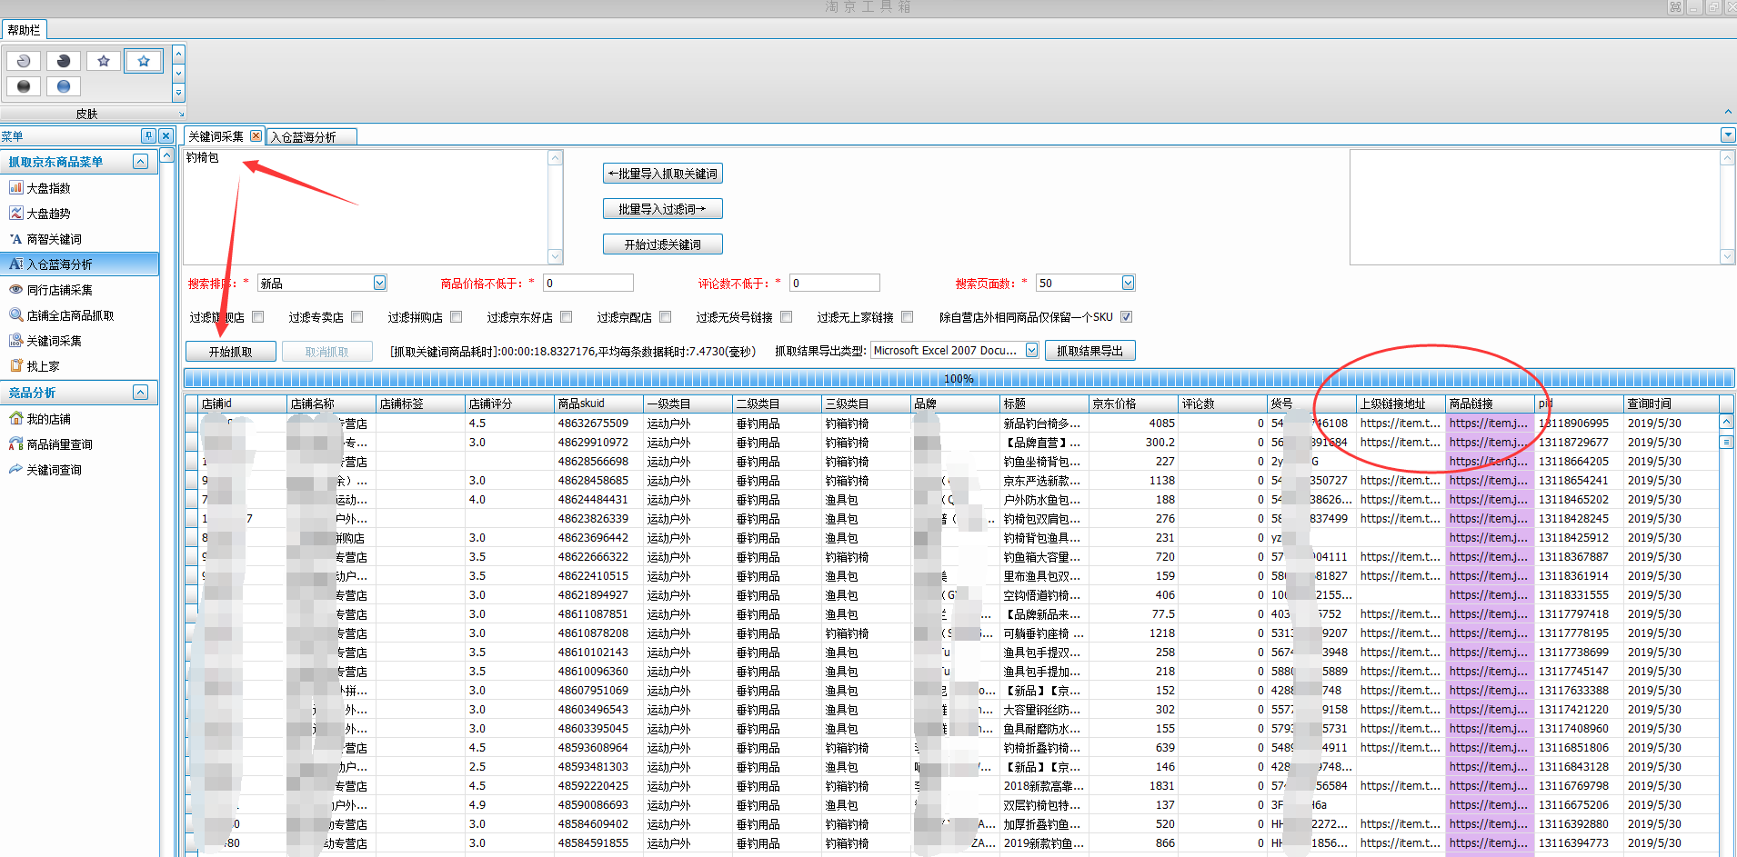The height and width of the screenshot is (857, 1737).
Task: Click the skin group launcher arrow
Action: (181, 115)
